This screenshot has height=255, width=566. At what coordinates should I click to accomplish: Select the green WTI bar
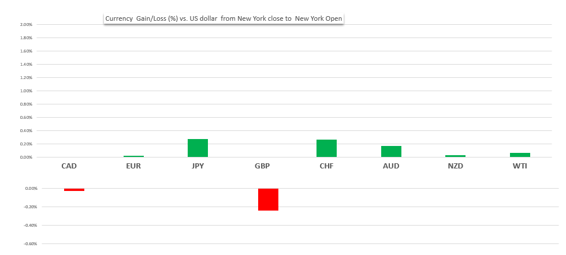tap(520, 155)
